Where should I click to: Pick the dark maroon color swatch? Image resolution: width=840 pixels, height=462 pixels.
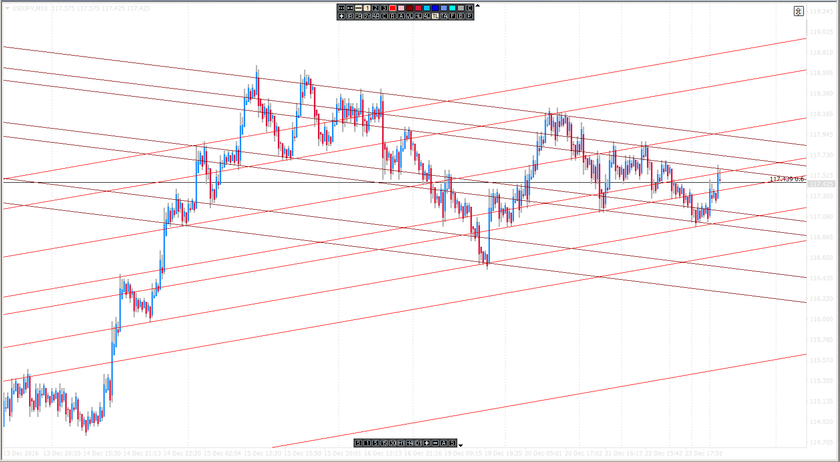click(410, 8)
